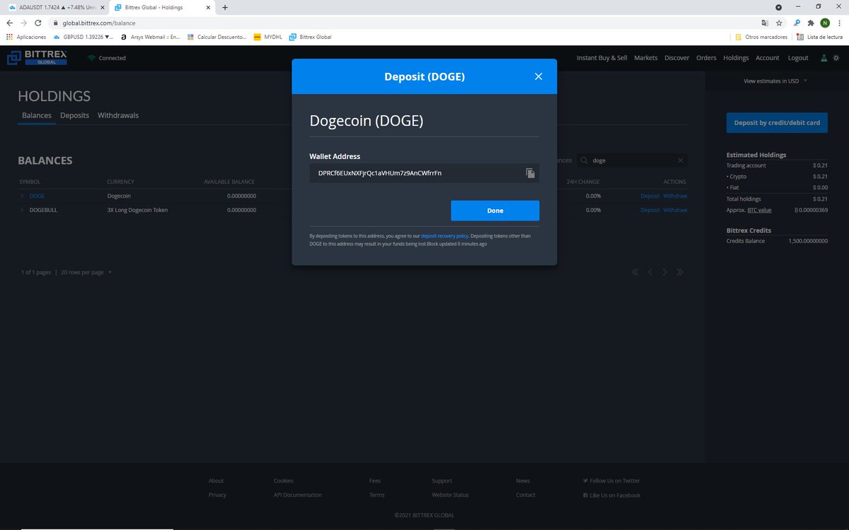849x530 pixels.
Task: Click Deposit for the DOGEBULL row
Action: [650, 210]
